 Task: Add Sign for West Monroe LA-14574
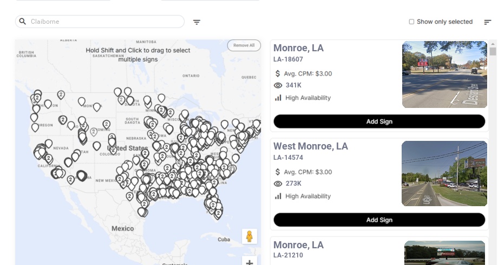379,220
